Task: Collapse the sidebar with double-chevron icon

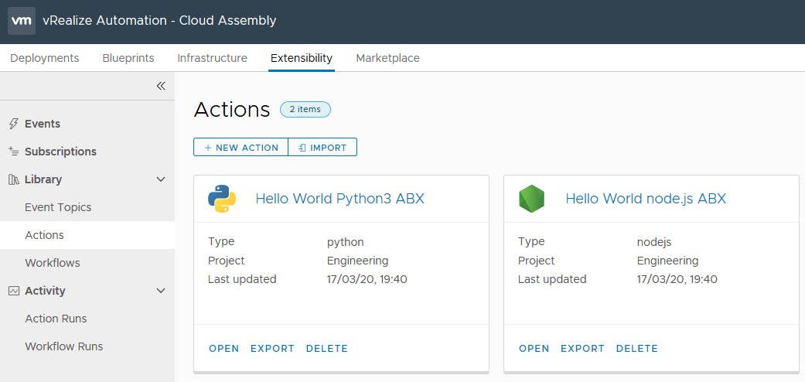Action: [161, 86]
